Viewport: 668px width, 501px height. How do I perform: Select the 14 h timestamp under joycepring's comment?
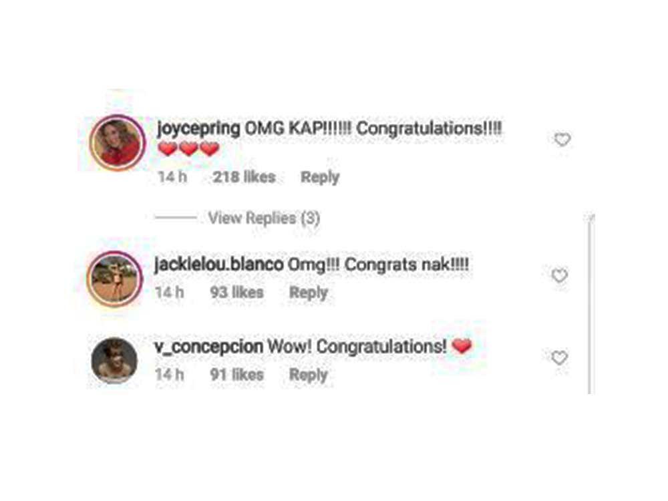[x=172, y=177]
